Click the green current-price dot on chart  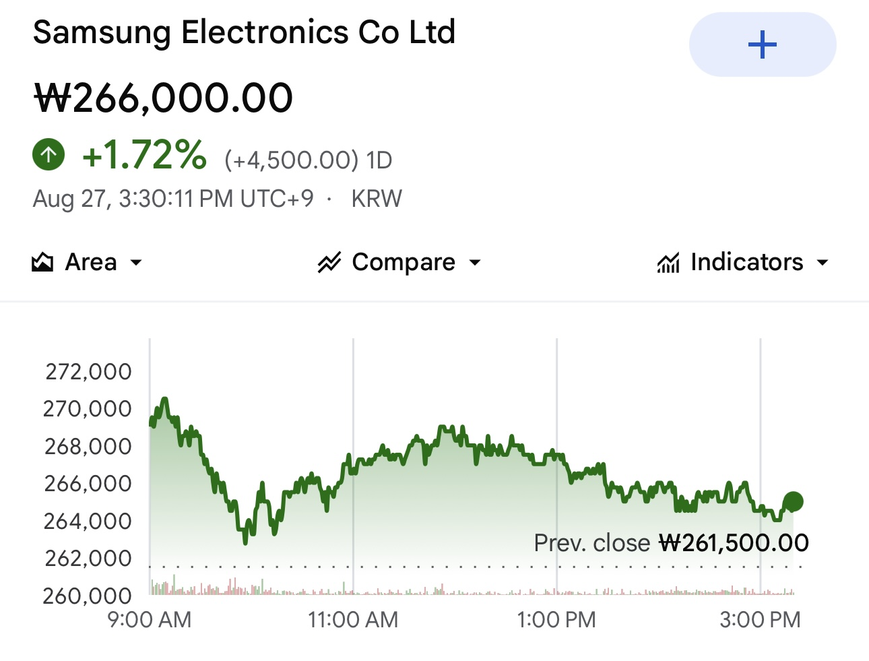coord(793,501)
